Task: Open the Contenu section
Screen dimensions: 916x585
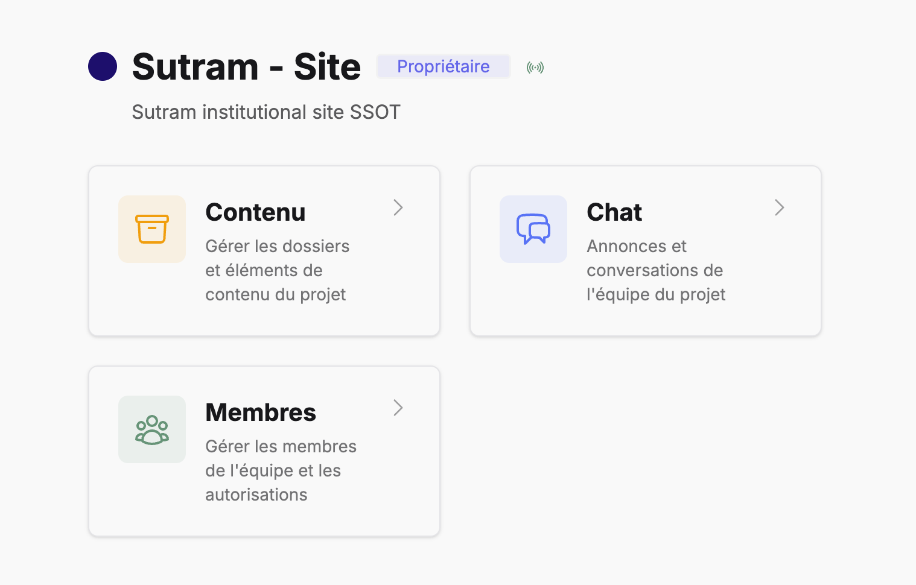Action: click(255, 212)
